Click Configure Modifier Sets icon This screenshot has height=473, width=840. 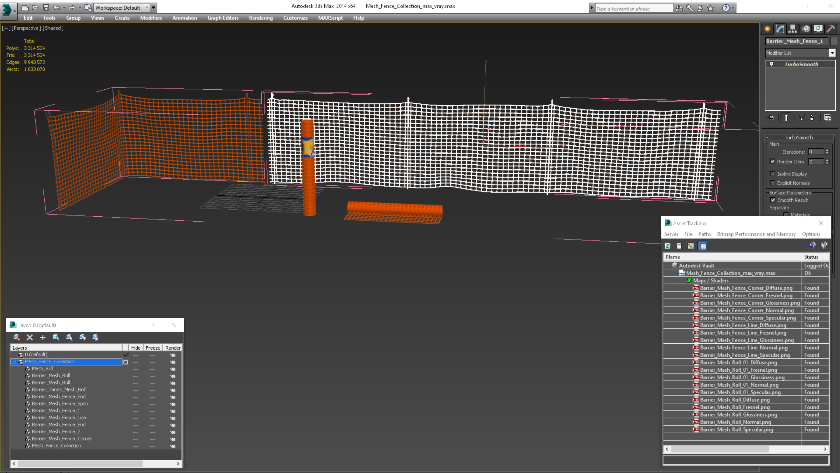tap(828, 117)
